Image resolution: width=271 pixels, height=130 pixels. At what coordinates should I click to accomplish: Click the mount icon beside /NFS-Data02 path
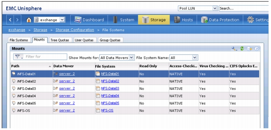click(14, 81)
